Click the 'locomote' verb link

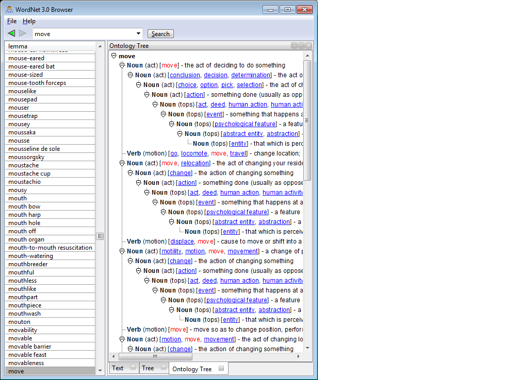point(194,153)
